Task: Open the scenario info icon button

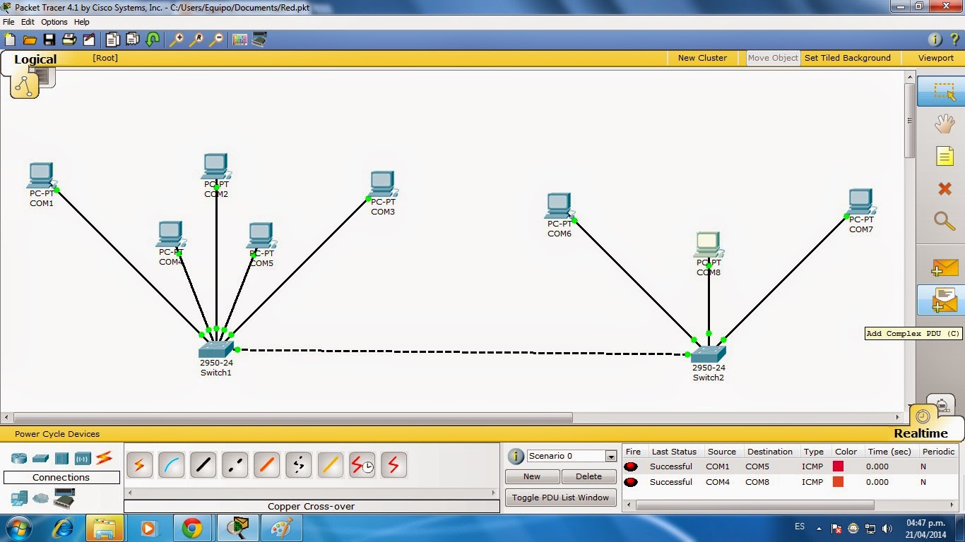Action: click(x=516, y=456)
